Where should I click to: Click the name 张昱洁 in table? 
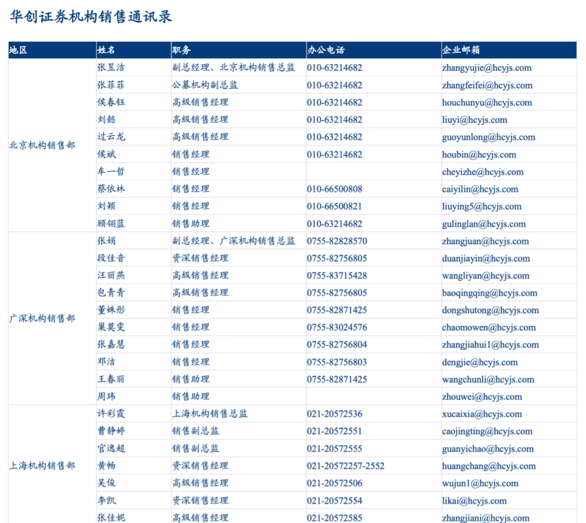click(x=107, y=67)
